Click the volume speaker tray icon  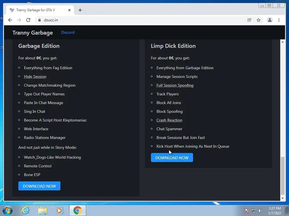click(260, 211)
